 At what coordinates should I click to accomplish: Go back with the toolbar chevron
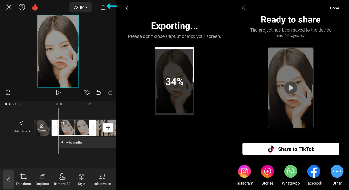[9, 180]
